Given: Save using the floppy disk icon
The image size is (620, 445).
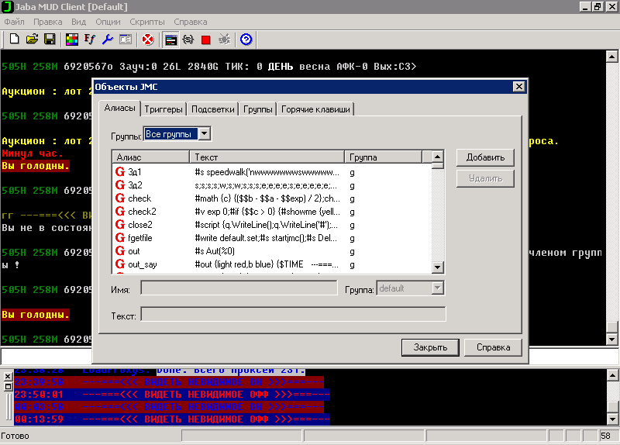Looking at the screenshot, I should pyautogui.click(x=49, y=39).
